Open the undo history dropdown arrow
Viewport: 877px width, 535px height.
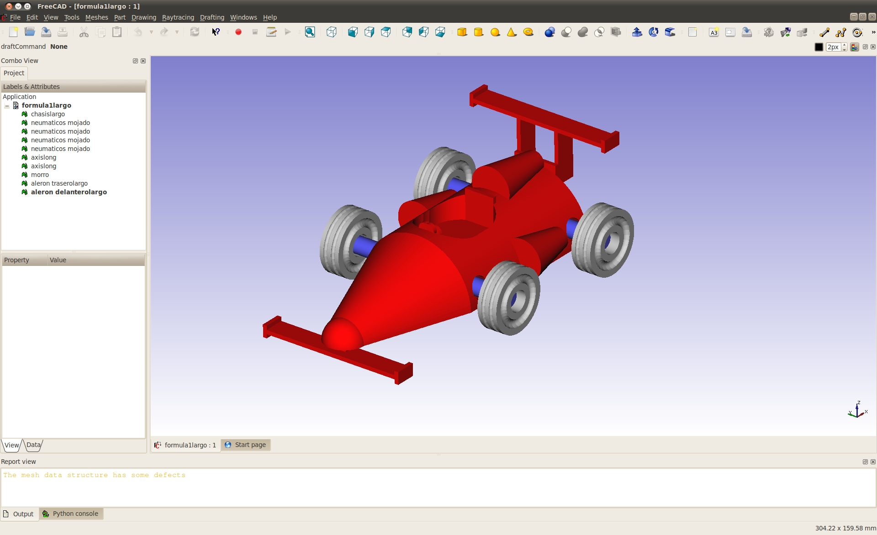[x=151, y=32]
